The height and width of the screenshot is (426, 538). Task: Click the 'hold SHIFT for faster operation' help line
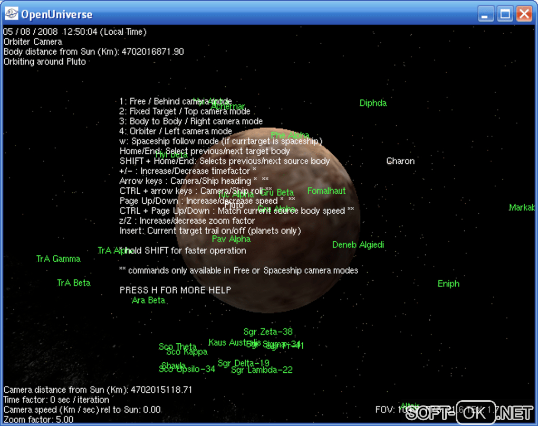coord(182,251)
